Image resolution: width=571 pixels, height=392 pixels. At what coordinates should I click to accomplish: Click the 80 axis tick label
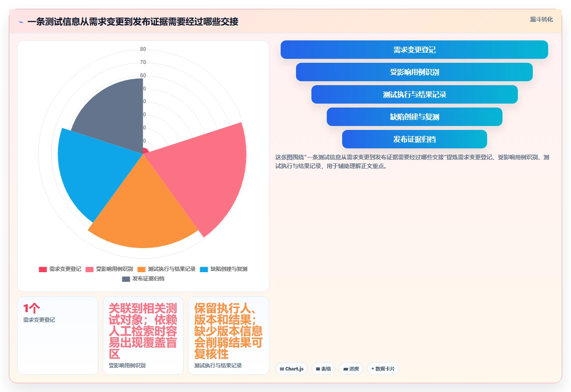click(143, 49)
